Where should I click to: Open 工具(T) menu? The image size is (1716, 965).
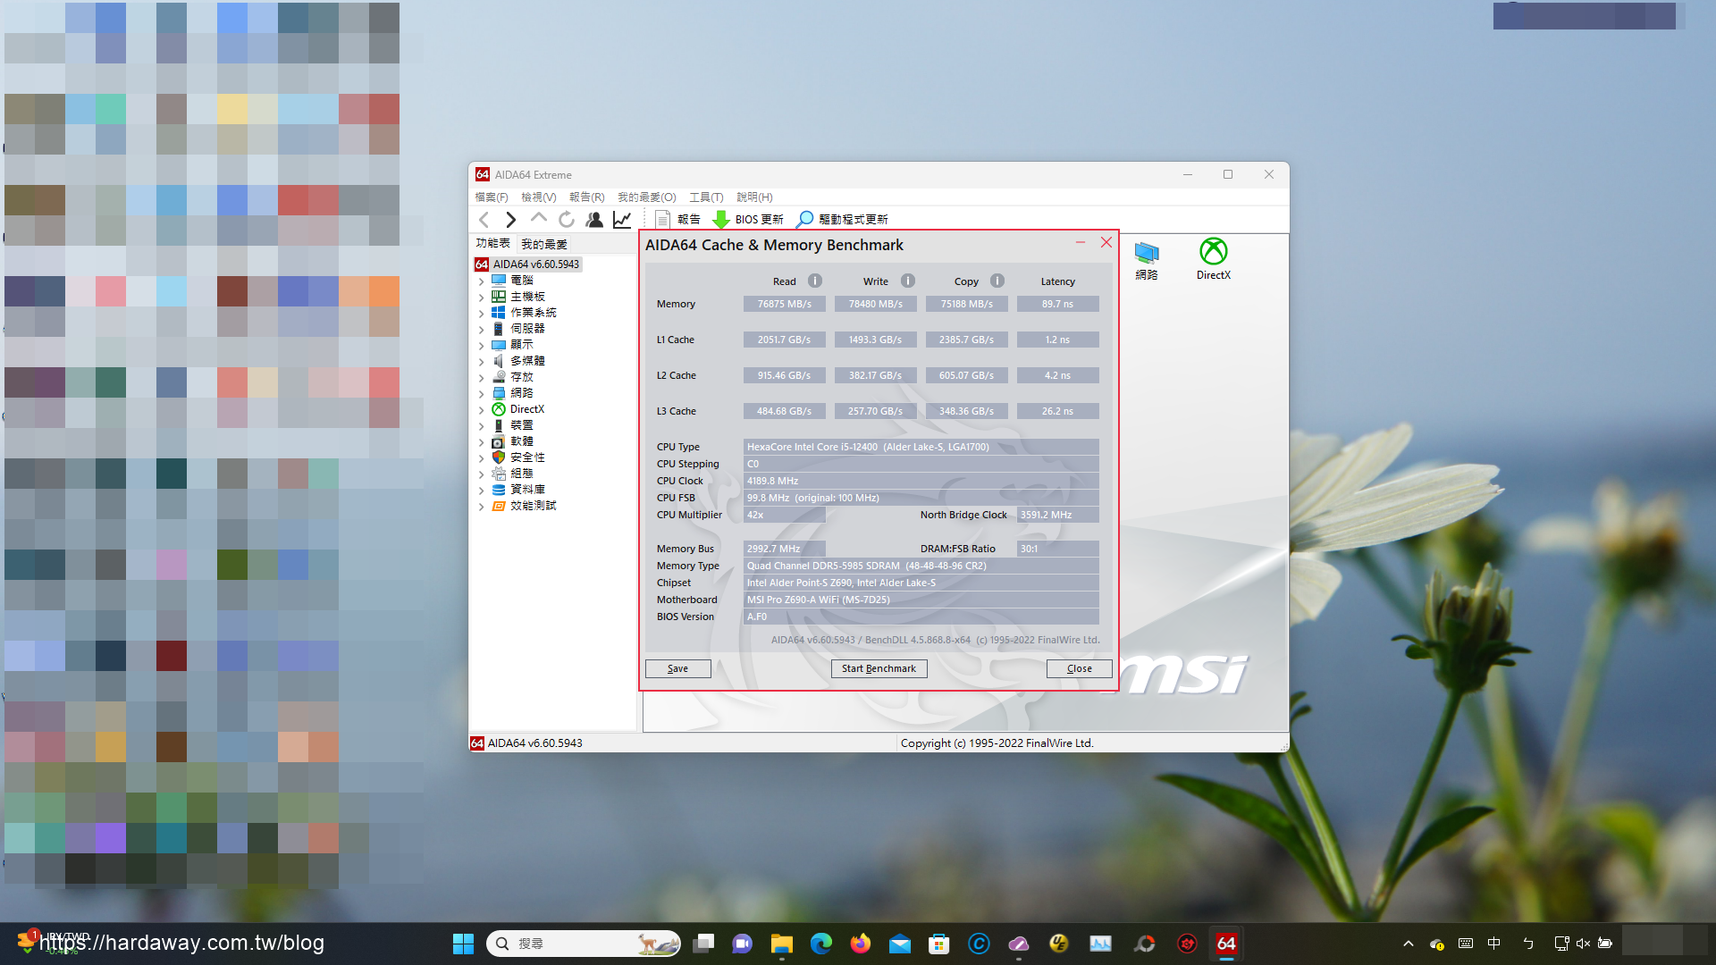(x=706, y=197)
